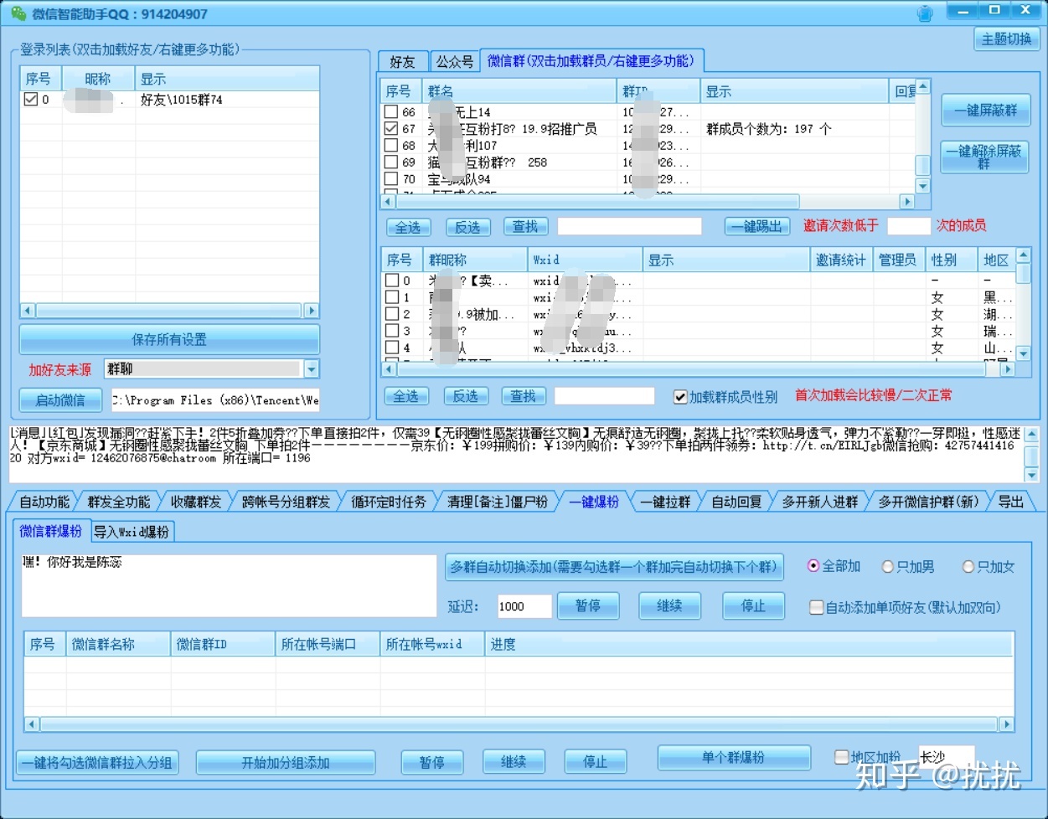
Task: Click 一键将勾选微信群拉入分组 button
Action: click(x=97, y=763)
